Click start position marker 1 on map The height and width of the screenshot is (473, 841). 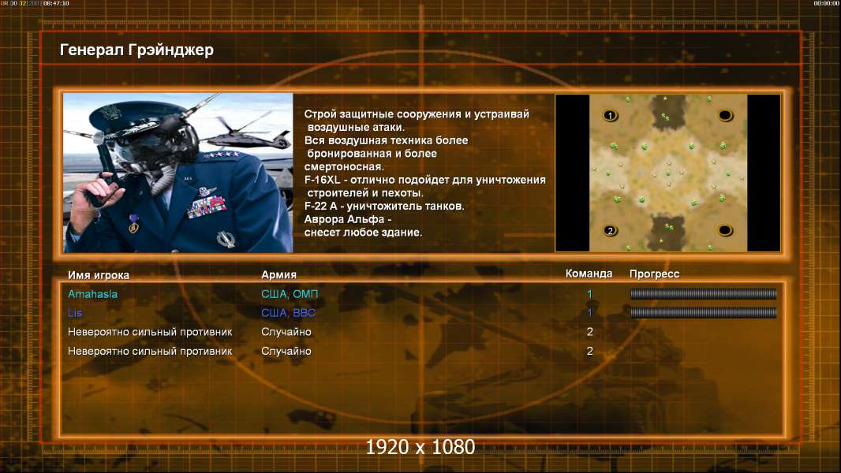pyautogui.click(x=610, y=115)
